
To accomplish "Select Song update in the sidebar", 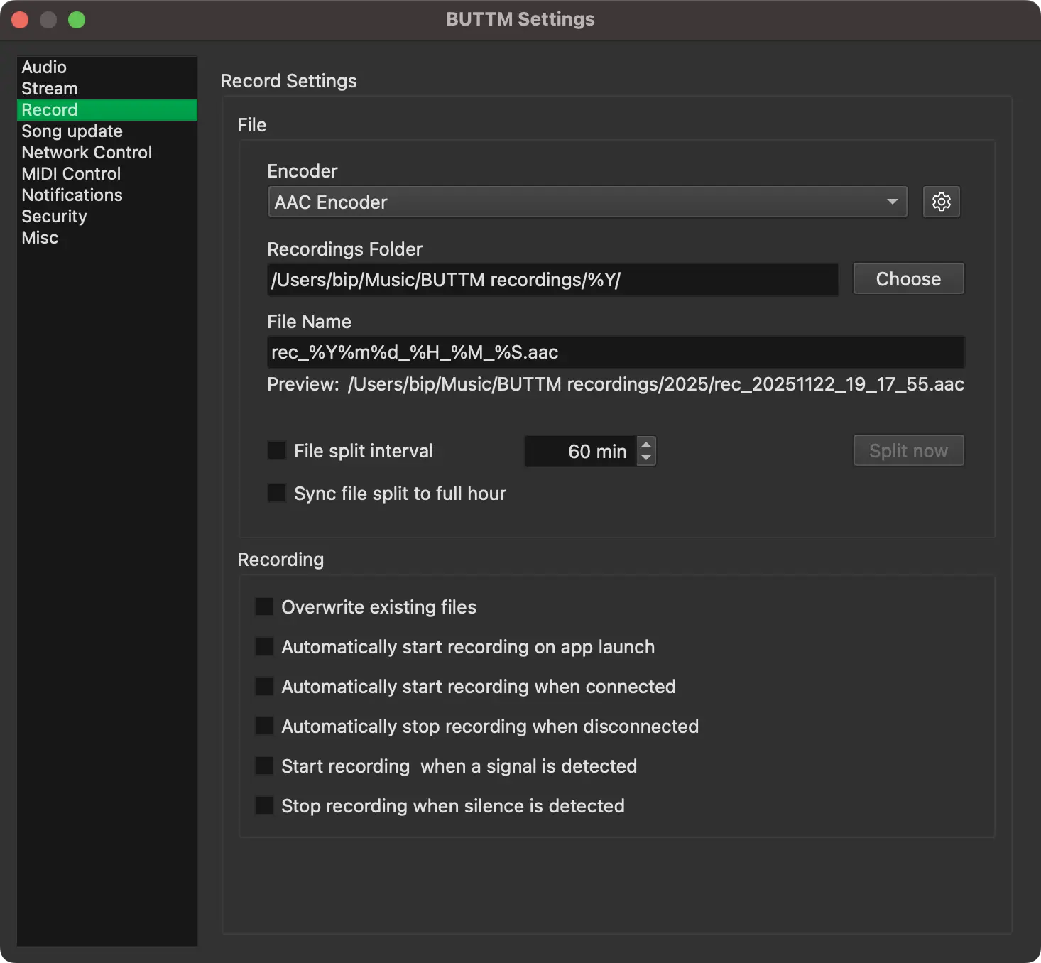I will [72, 131].
